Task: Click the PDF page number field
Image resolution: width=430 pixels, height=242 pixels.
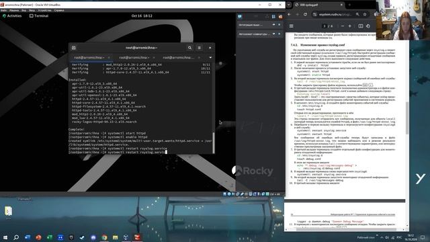Action: [x=325, y=26]
